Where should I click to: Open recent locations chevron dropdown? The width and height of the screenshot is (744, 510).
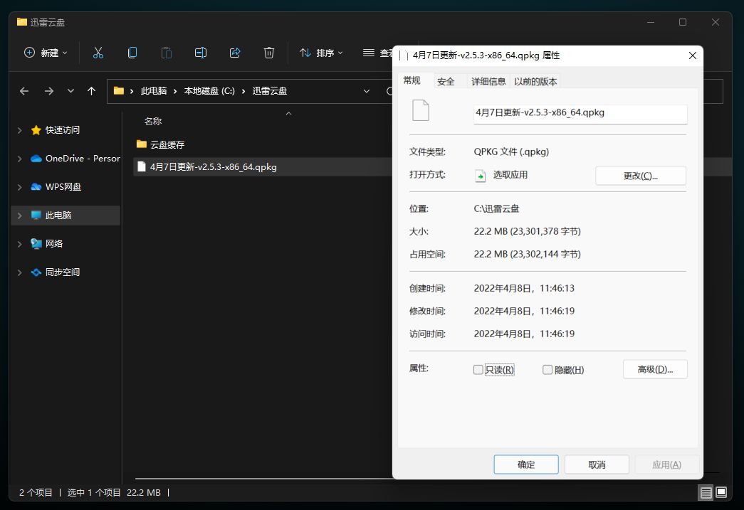70,91
